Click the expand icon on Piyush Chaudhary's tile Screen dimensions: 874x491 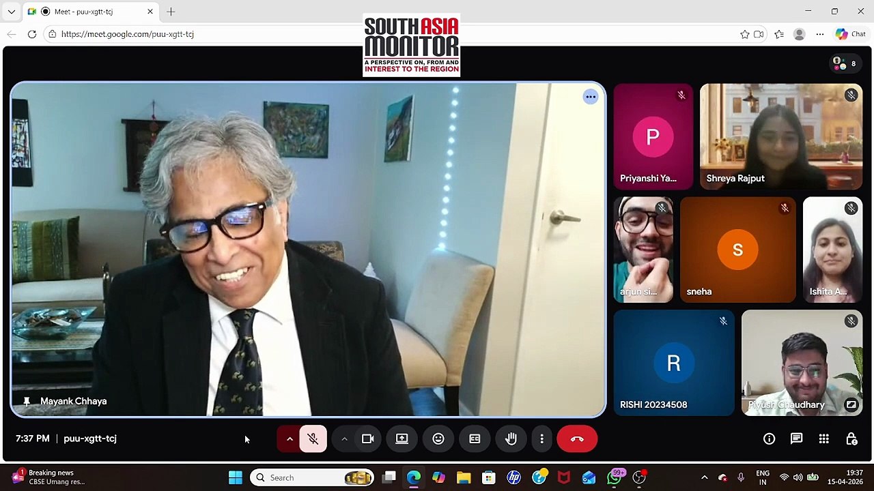[x=851, y=405]
